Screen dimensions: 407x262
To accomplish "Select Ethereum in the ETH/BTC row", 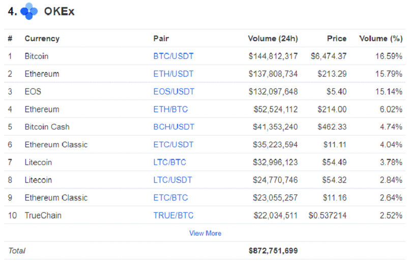I will (x=42, y=109).
